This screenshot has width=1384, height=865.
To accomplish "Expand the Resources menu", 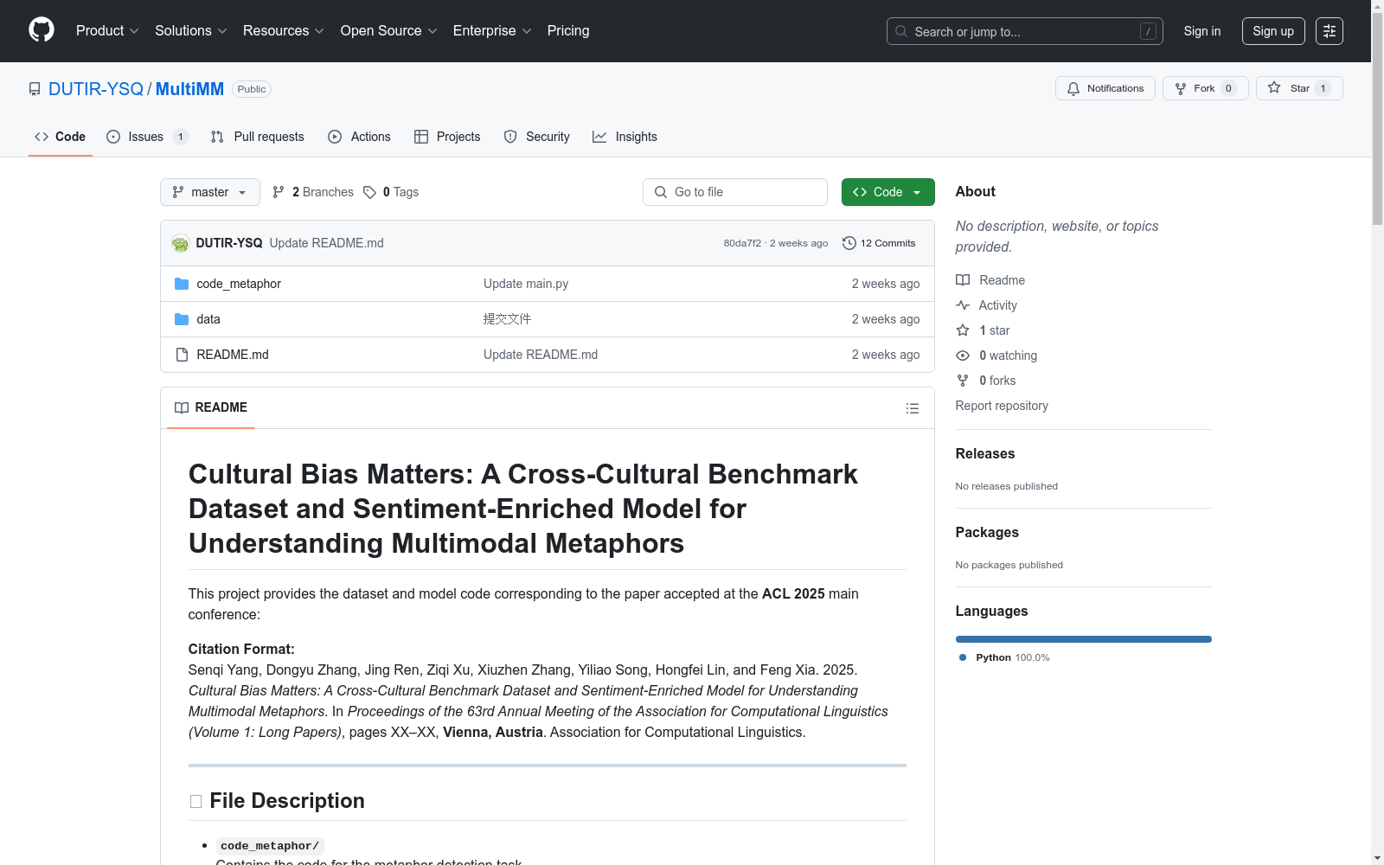I will tap(284, 31).
